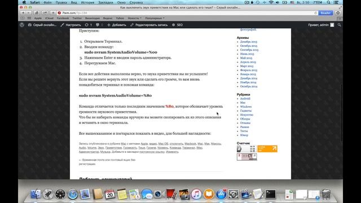Click Safari back arrow button
This screenshot has width=361, height=203.
tap(23, 13)
